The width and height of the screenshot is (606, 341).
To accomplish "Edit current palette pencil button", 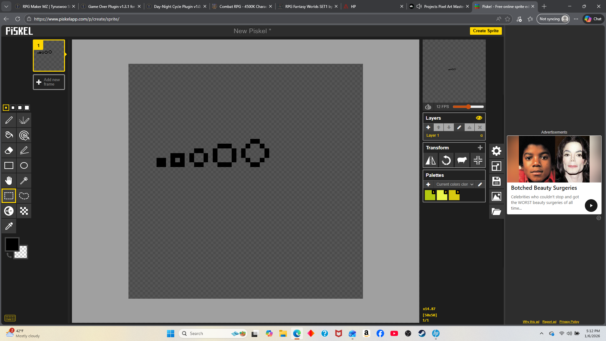I will (480, 184).
